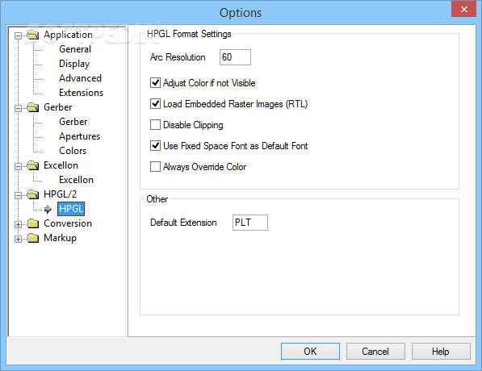Click the Markup folder icon

33,238
